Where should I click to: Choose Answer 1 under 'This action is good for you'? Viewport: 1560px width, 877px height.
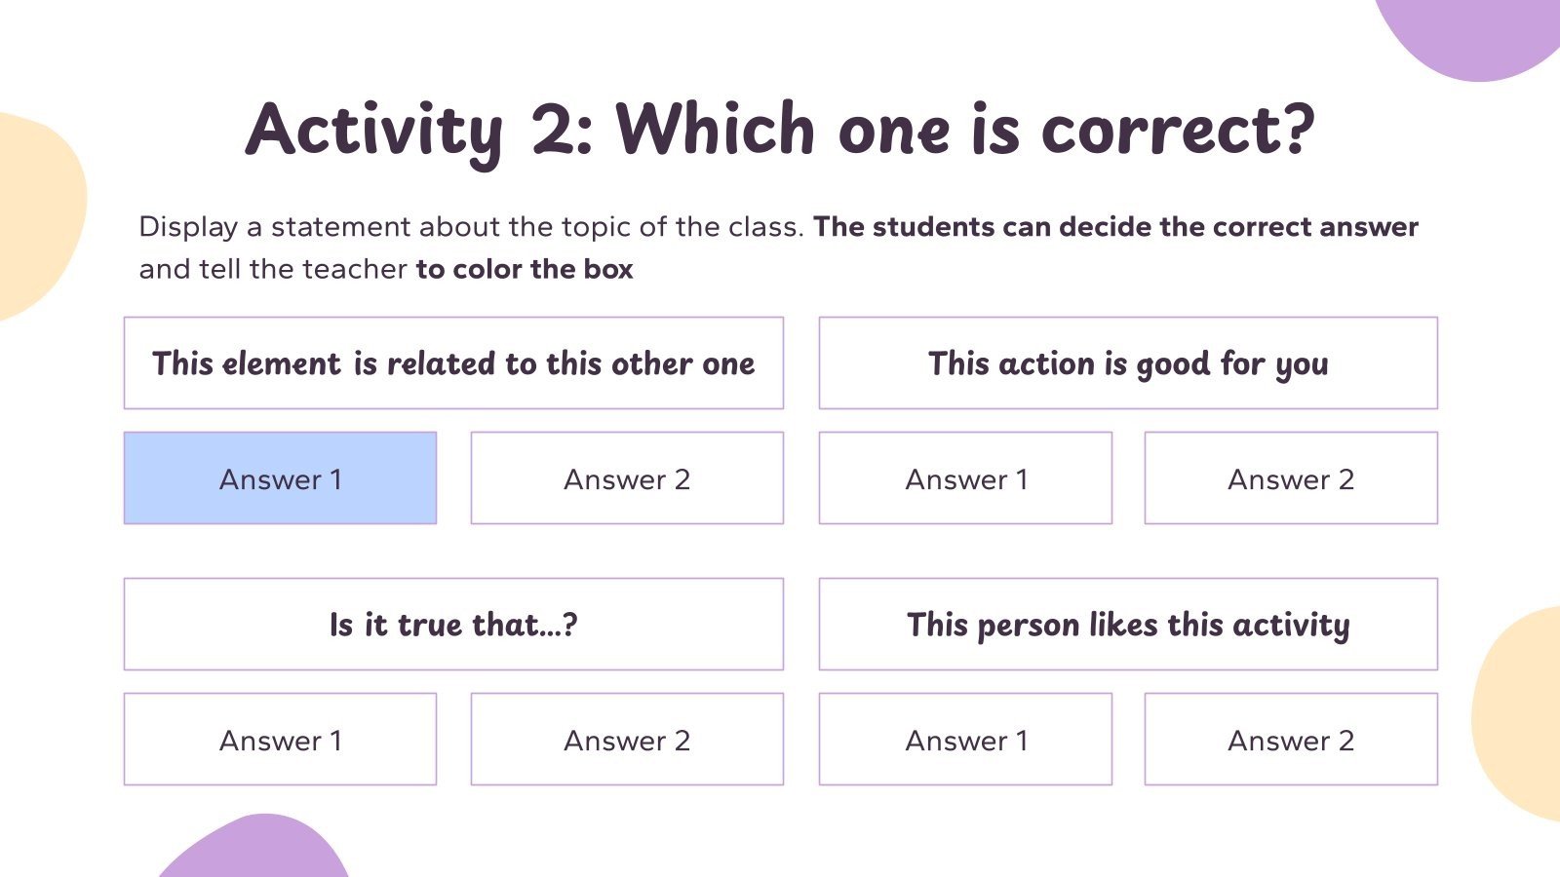click(965, 478)
